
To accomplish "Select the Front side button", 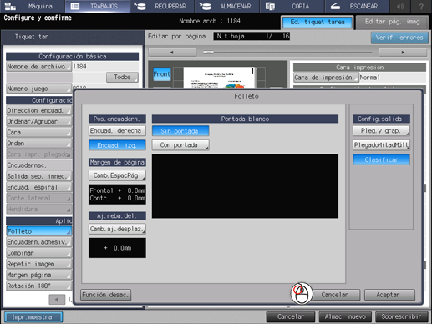I will pyautogui.click(x=162, y=74).
